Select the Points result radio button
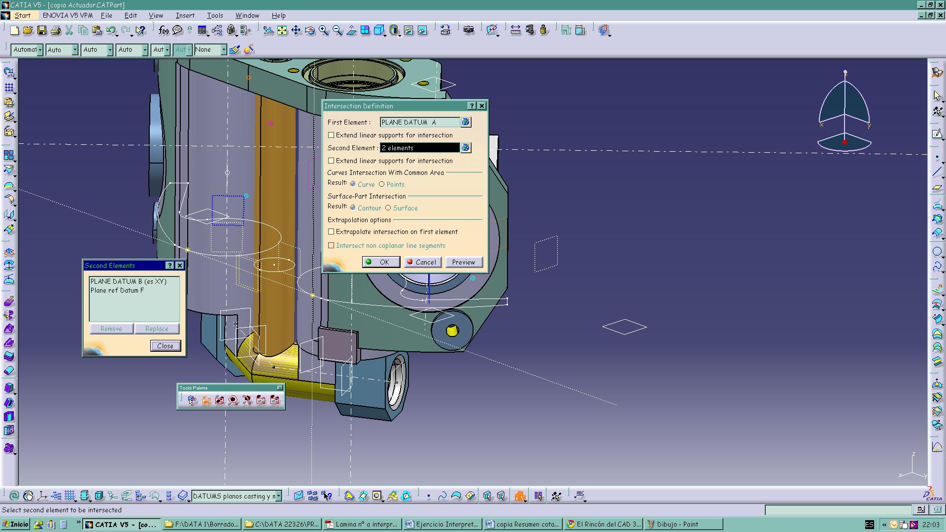Viewport: 946px width, 532px height. tap(381, 184)
